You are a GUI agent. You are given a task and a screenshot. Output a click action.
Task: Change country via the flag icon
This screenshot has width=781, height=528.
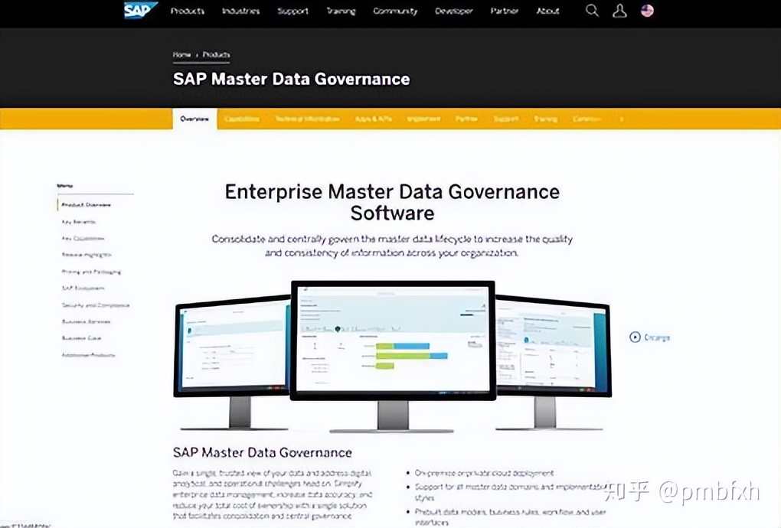[x=647, y=11]
